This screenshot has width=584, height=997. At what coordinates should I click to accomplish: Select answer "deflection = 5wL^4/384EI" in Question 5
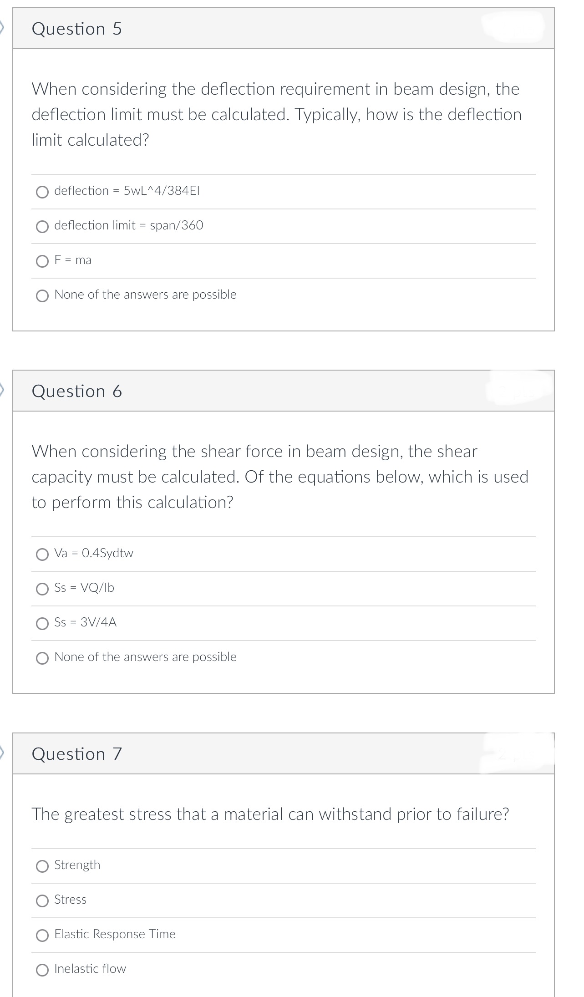click(42, 192)
